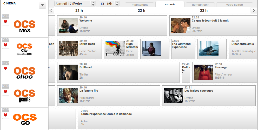This screenshot has width=258, height=130.
Task: Open the Samedi 17 février date selector
Action: coord(75,4)
